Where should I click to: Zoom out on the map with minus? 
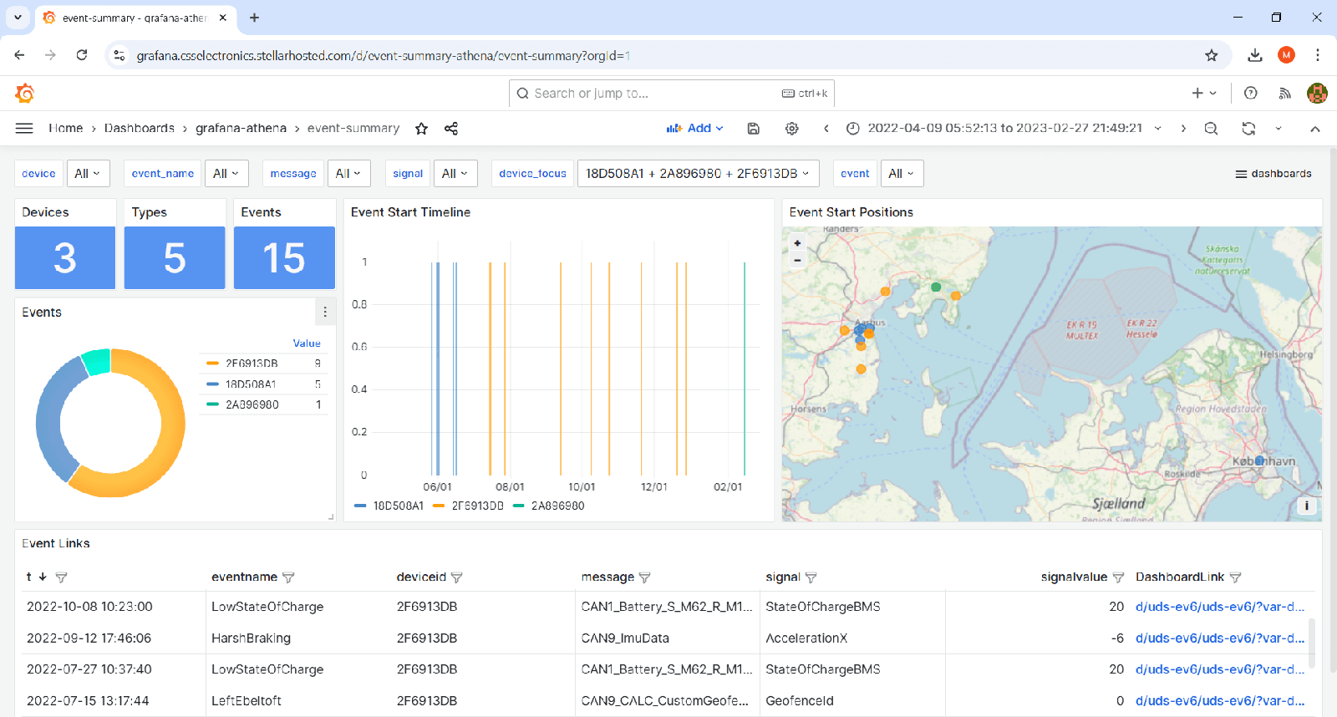tap(797, 260)
